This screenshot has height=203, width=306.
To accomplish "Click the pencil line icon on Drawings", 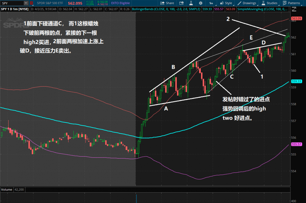I will click(x=239, y=3).
